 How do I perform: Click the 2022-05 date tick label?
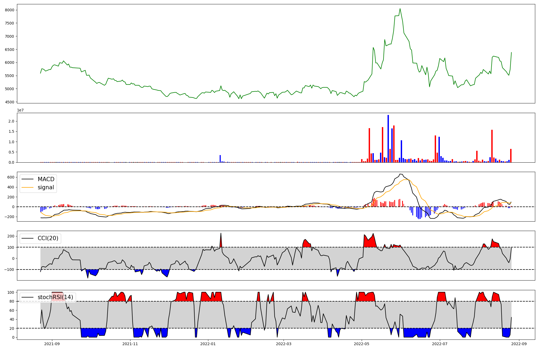[x=361, y=344]
